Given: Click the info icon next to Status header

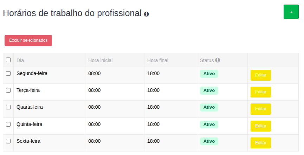Looking at the screenshot, I should coord(218,60).
